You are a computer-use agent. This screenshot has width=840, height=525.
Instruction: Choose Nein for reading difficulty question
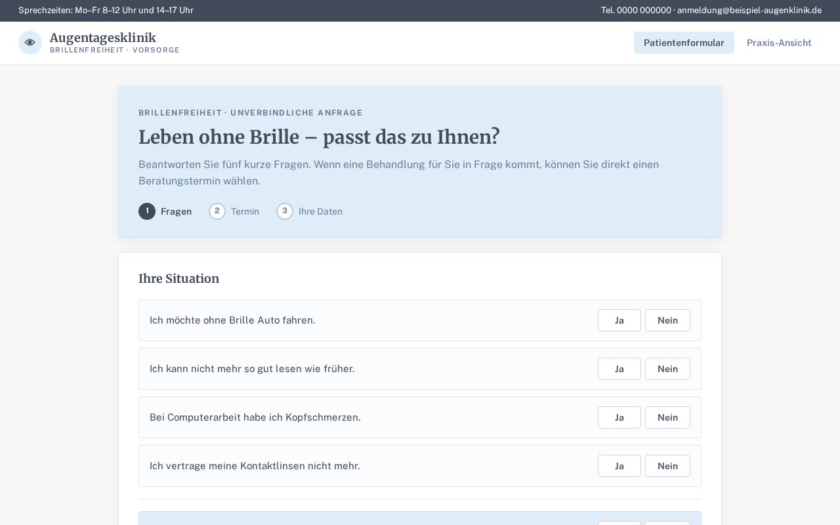[x=667, y=369]
